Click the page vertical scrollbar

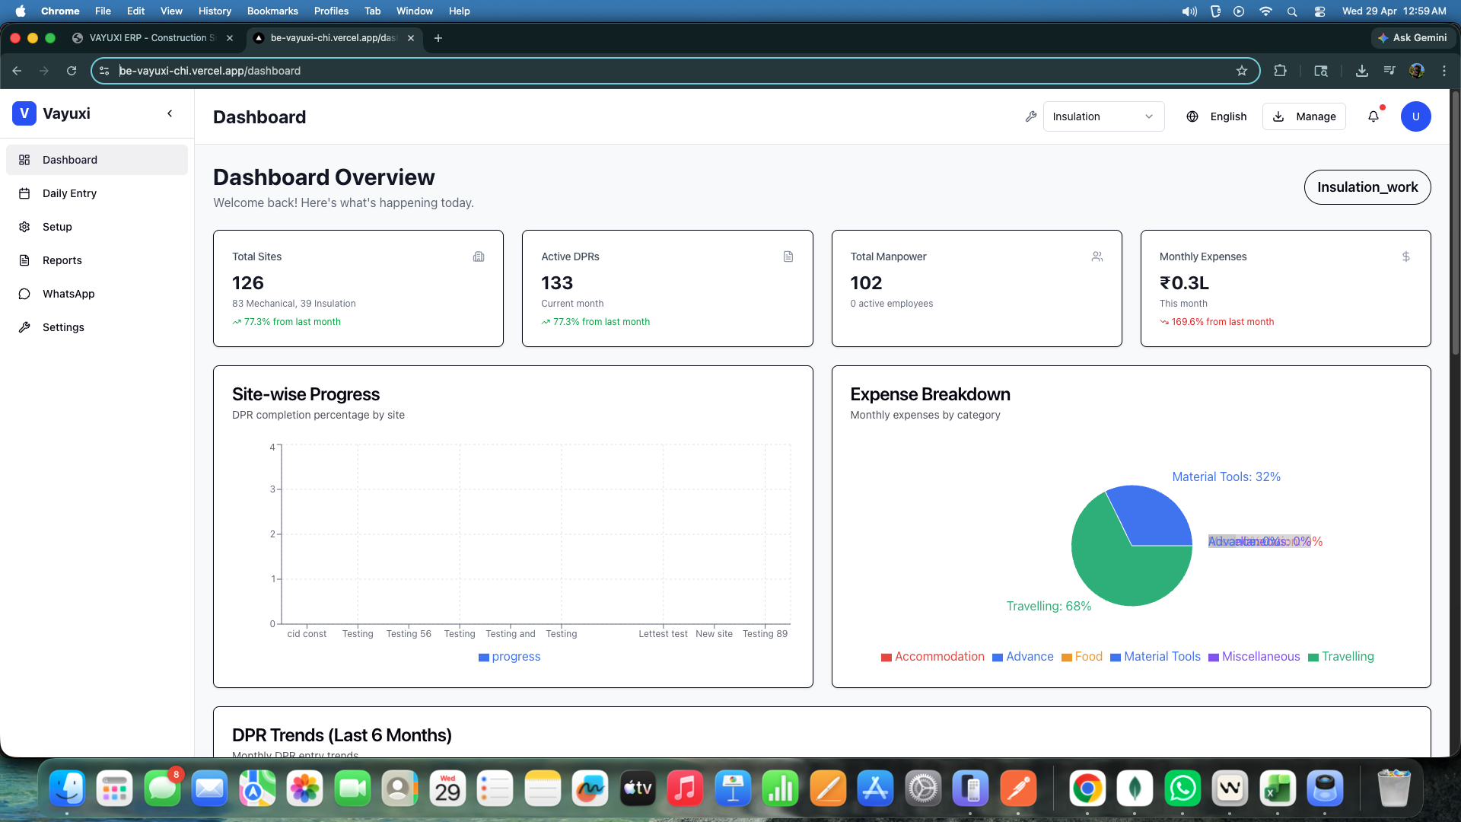point(1455,223)
